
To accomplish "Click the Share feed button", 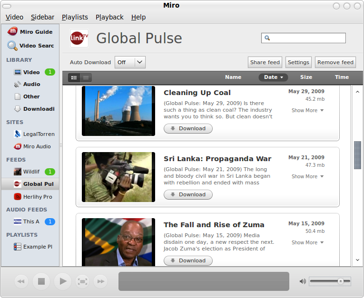I will (x=265, y=62).
